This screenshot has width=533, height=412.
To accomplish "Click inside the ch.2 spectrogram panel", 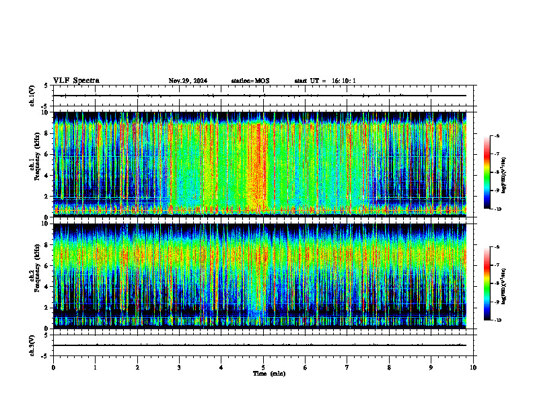I will (x=260, y=276).
